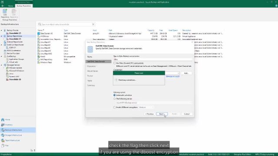Viewport: 278px width, 156px height.
Task: Select Unavailable (8) under Managed Servers
Action: pos(15,79)
